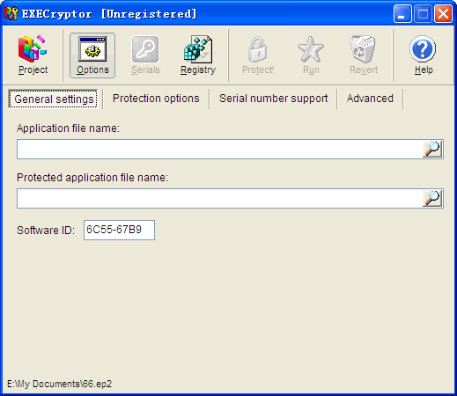Viewport: 457px width, 396px height.
Task: Open Help question mark icon
Action: pos(423,49)
